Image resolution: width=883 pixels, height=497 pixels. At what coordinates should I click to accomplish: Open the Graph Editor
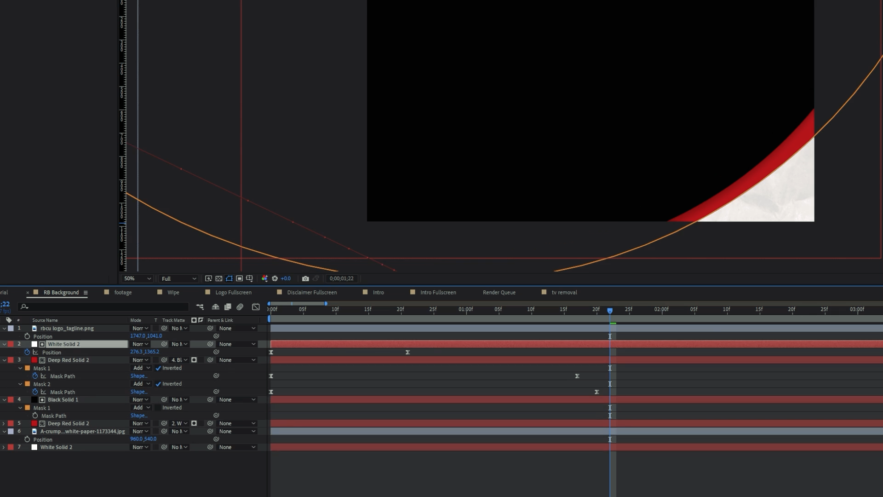pos(256,307)
